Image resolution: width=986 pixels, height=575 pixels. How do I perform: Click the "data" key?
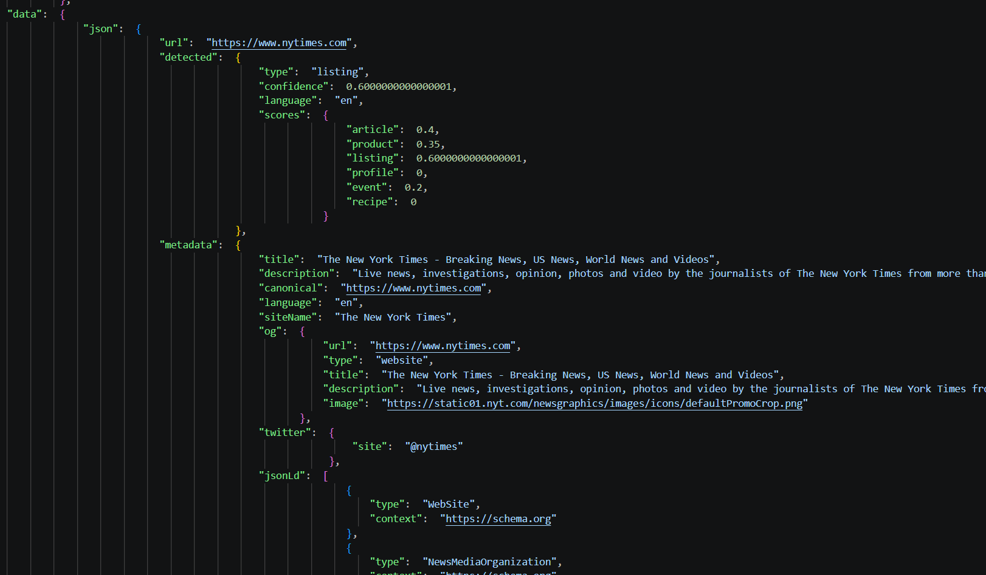click(24, 14)
